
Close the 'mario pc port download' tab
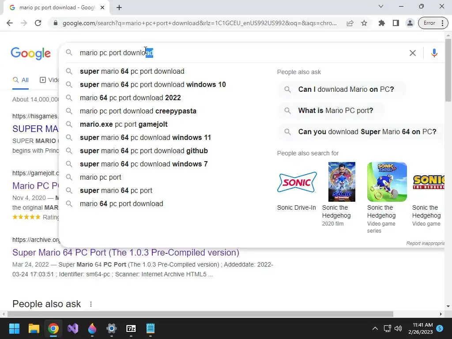[x=102, y=8]
